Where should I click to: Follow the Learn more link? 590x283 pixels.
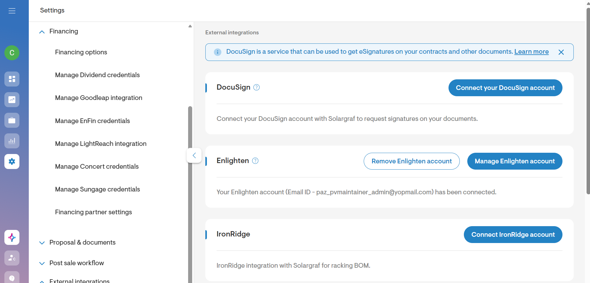pyautogui.click(x=531, y=52)
